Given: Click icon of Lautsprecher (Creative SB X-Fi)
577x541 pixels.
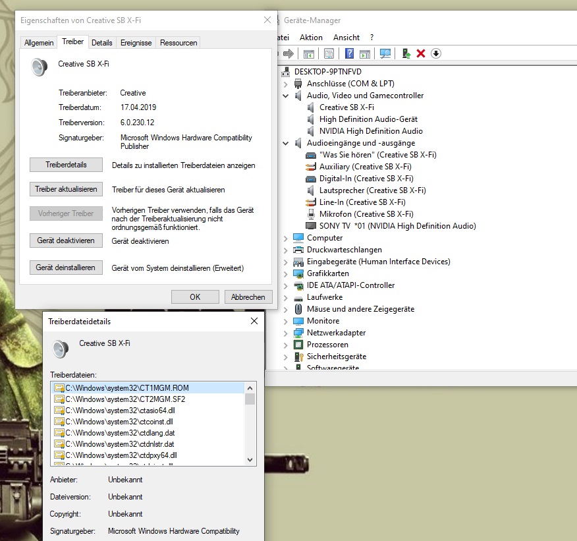Looking at the screenshot, I should pos(311,190).
